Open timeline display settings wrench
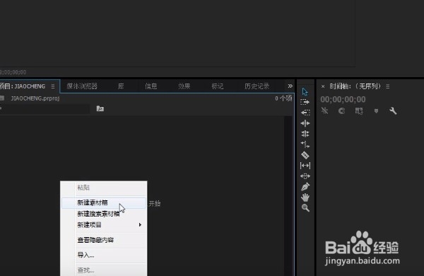Screen dimensions: 424x276 (x=393, y=110)
